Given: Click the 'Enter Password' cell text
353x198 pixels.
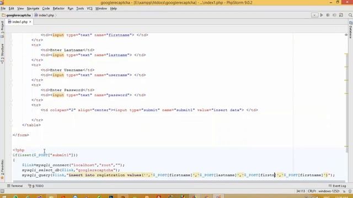Looking at the screenshot, I should point(66,90).
